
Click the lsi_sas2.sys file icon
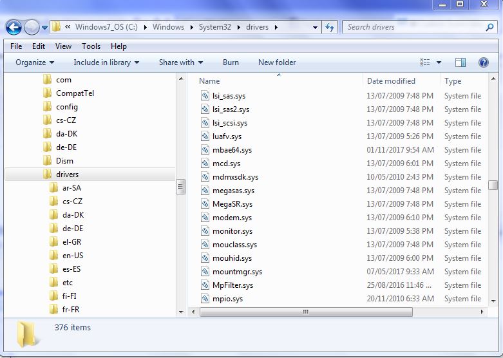[205, 109]
